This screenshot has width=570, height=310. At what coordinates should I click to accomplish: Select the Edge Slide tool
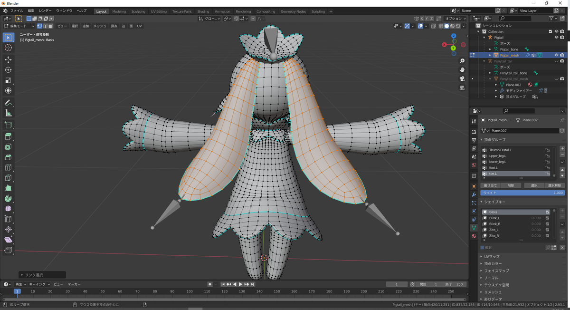tap(8, 219)
